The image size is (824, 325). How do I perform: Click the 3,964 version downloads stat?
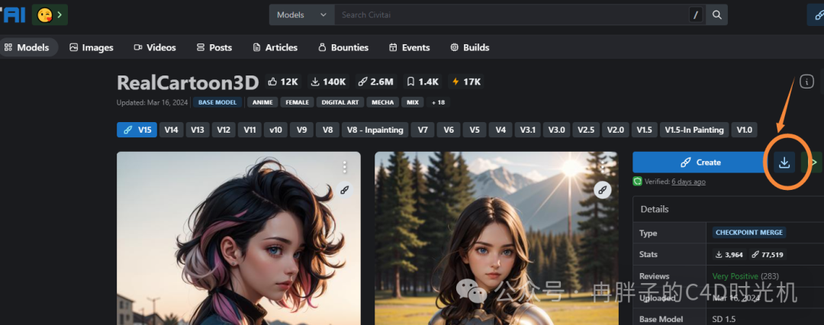pyautogui.click(x=729, y=255)
